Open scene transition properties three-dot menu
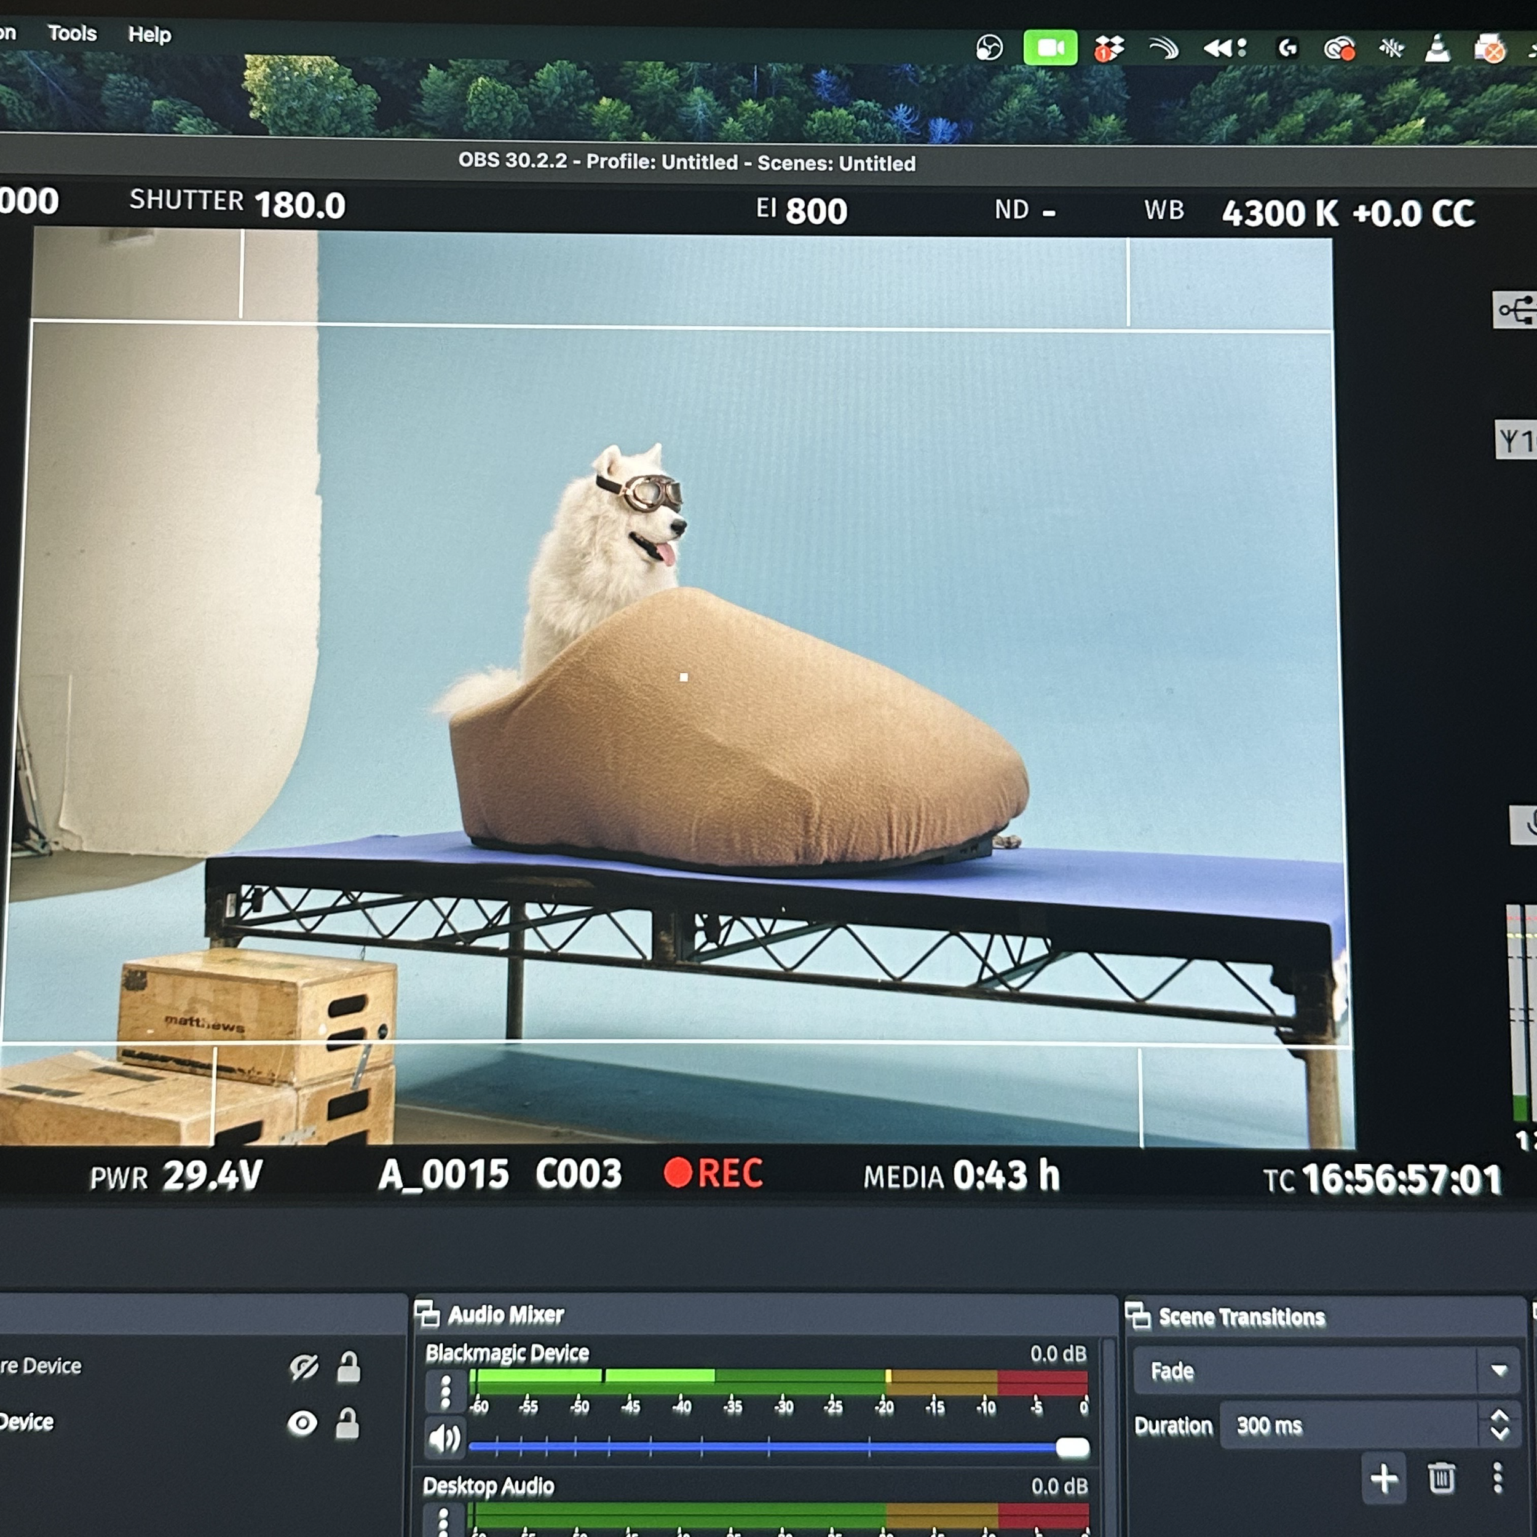Screen dimensions: 1537x1537 (1497, 1477)
